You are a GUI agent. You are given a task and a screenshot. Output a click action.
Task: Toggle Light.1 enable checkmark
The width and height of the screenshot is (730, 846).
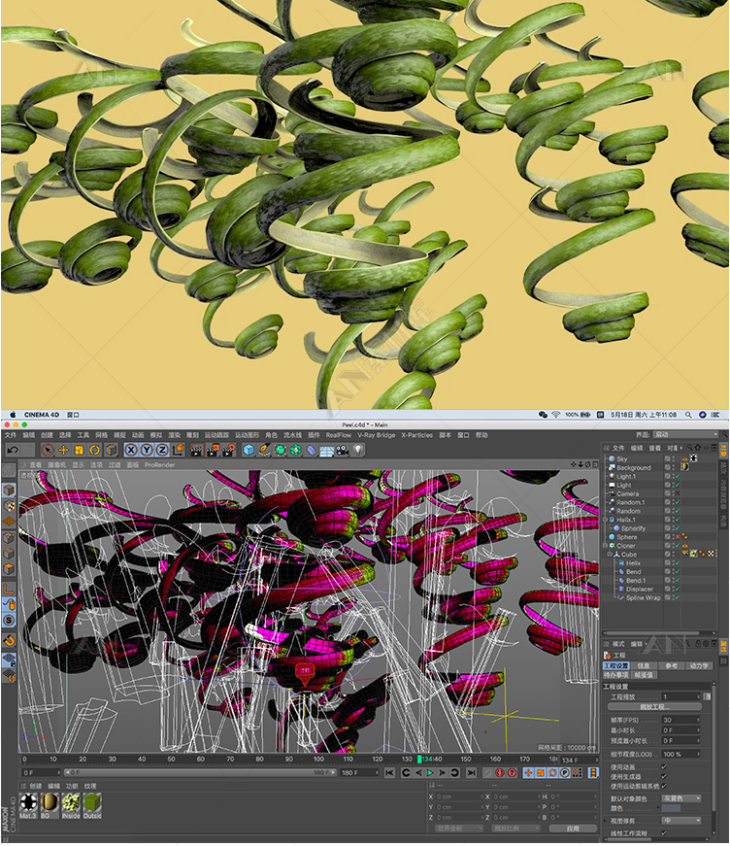[x=678, y=476]
